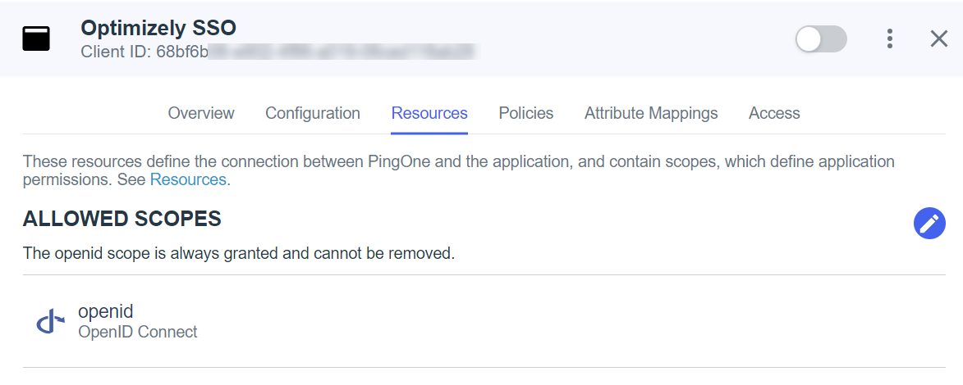Open the Configuration tab
The width and height of the screenshot is (963, 385).
(313, 113)
